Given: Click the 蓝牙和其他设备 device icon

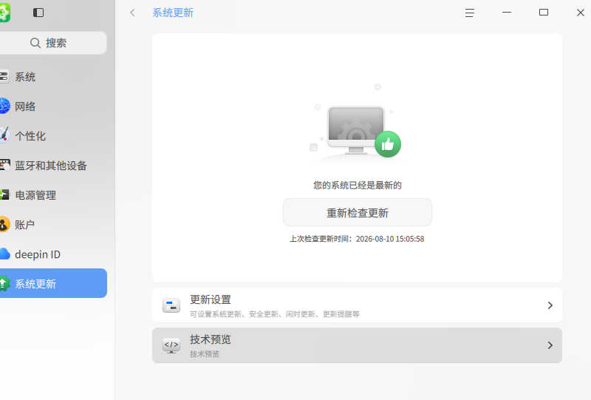Looking at the screenshot, I should (x=5, y=166).
